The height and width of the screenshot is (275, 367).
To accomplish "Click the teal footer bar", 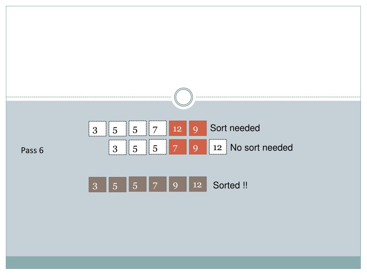I will click(183, 262).
